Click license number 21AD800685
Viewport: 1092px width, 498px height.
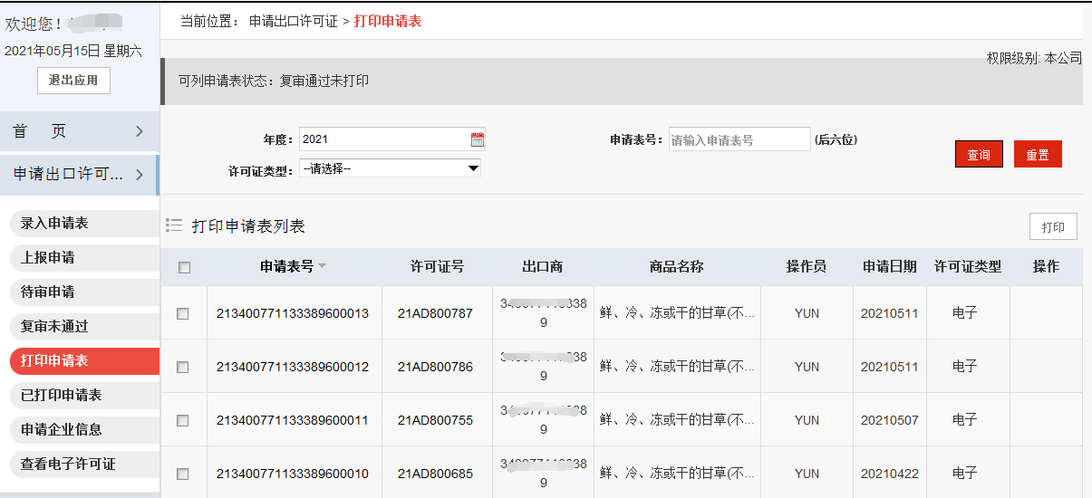436,474
